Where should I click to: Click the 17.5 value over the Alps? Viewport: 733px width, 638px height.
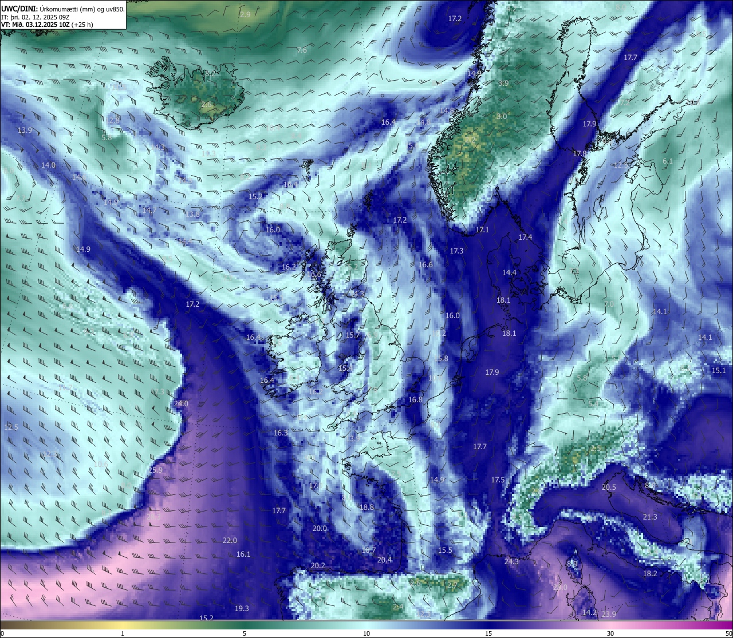498,480
